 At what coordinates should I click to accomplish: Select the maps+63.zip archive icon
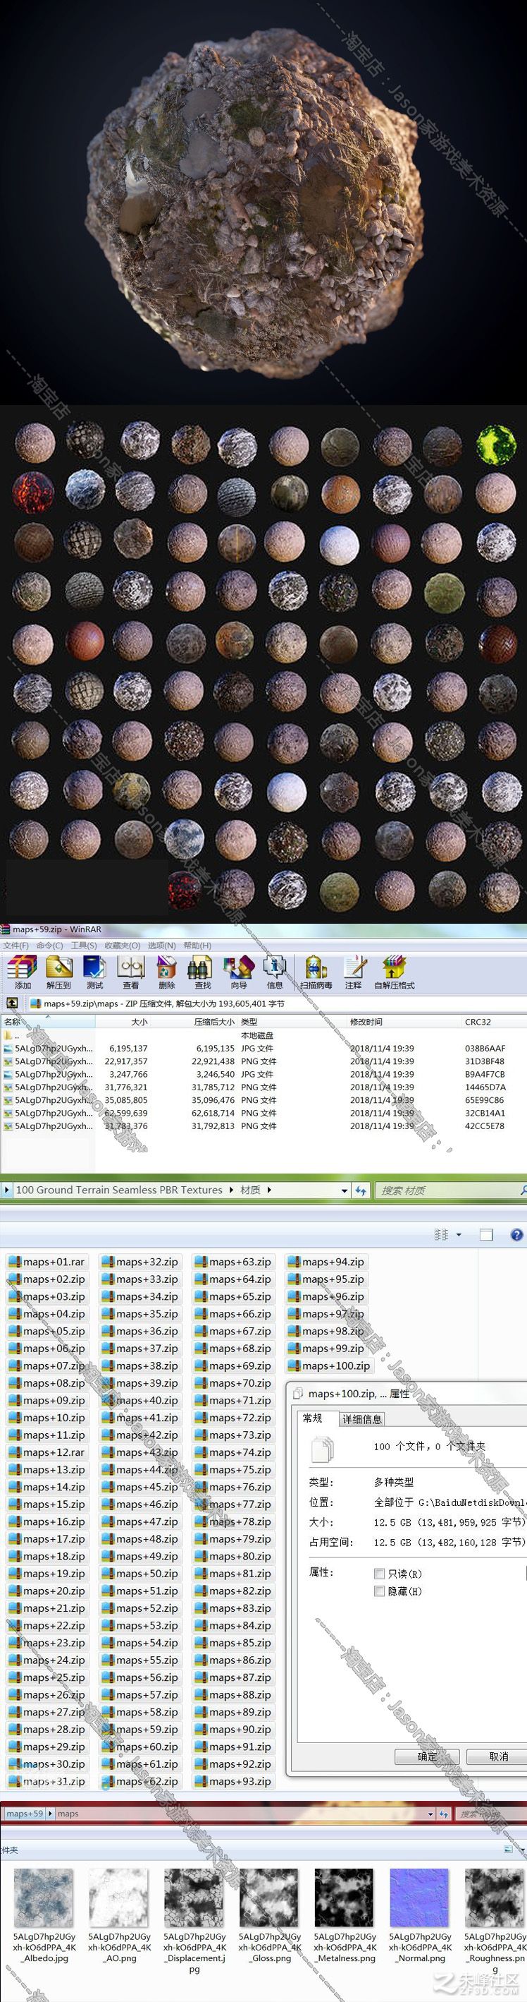200,1262
